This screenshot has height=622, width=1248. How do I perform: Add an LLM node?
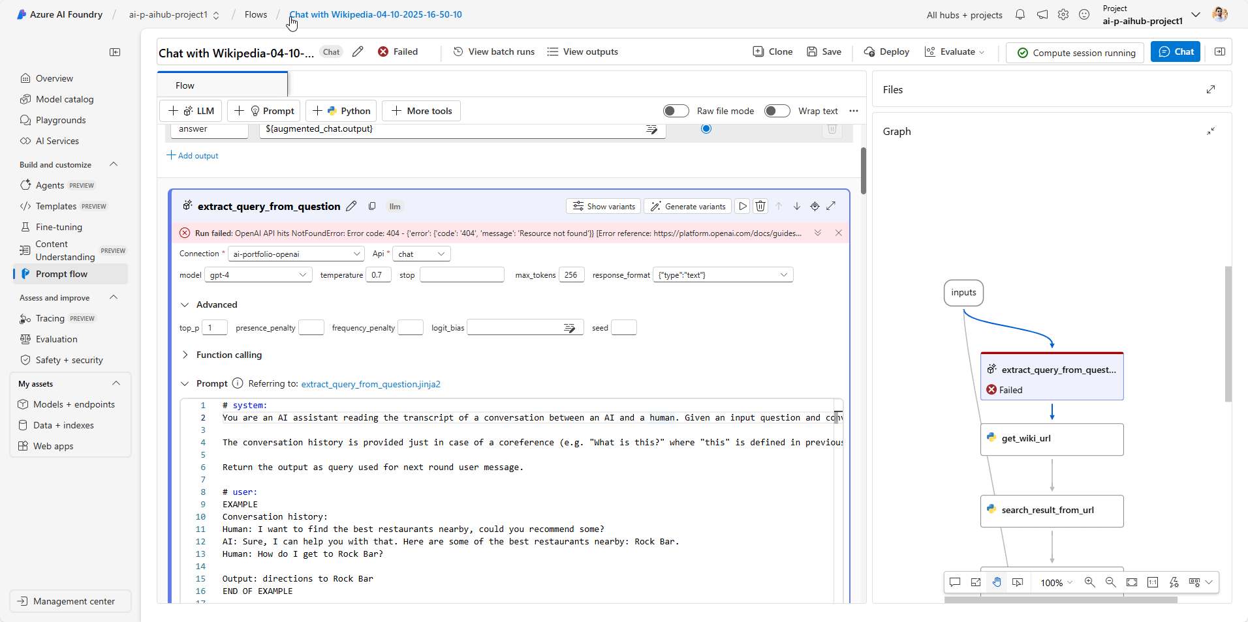(191, 111)
